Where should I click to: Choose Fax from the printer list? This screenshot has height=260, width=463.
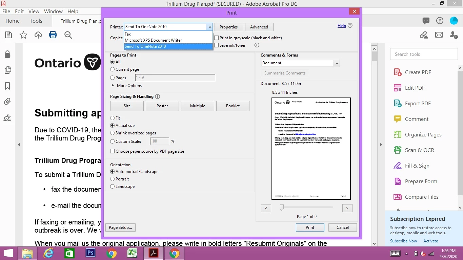(x=168, y=34)
